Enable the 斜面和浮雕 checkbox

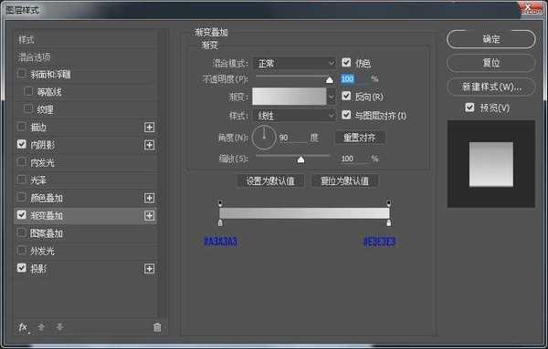click(x=22, y=74)
